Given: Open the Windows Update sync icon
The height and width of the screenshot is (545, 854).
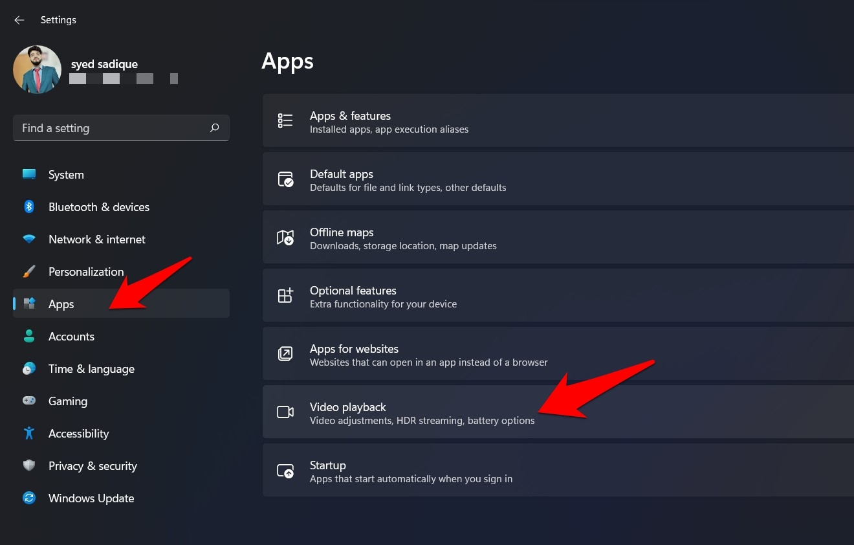Looking at the screenshot, I should pos(29,498).
